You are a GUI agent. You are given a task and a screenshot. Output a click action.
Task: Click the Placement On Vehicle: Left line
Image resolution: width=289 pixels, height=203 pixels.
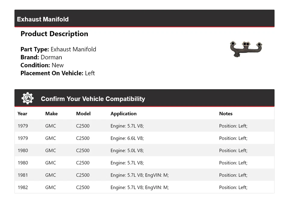57,73
